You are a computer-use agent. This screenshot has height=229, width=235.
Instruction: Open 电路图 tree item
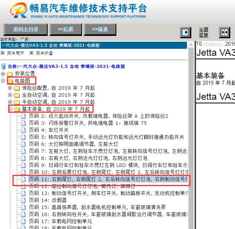coord(22,81)
